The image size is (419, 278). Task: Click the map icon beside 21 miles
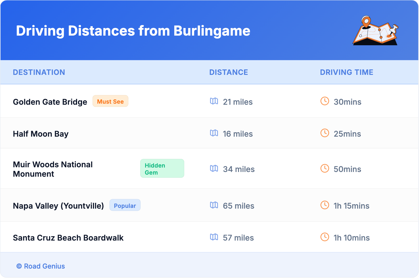214,101
